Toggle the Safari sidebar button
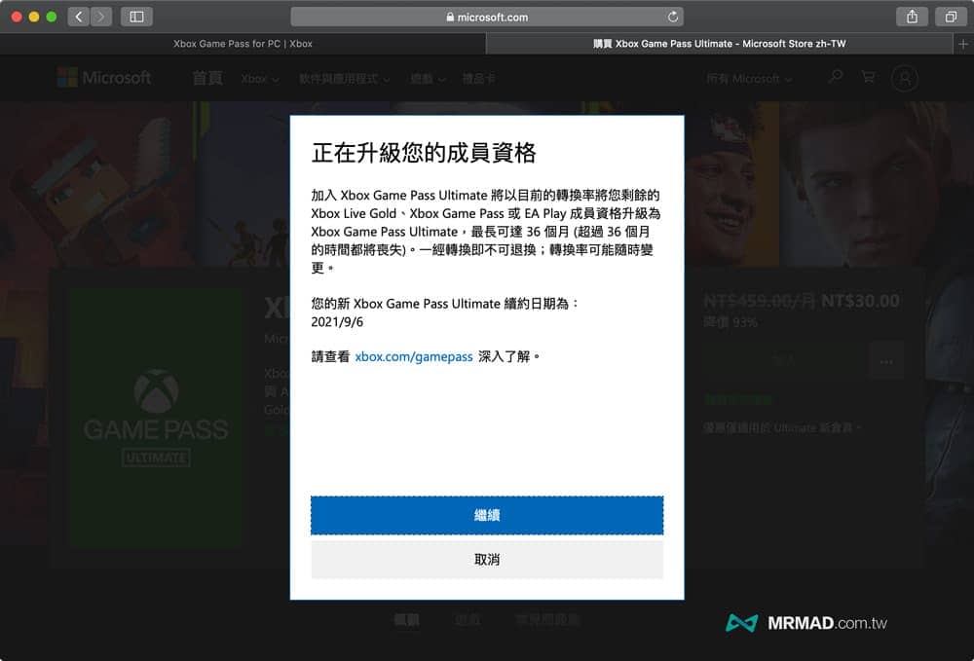Viewport: 974px width, 661px height. click(x=136, y=17)
